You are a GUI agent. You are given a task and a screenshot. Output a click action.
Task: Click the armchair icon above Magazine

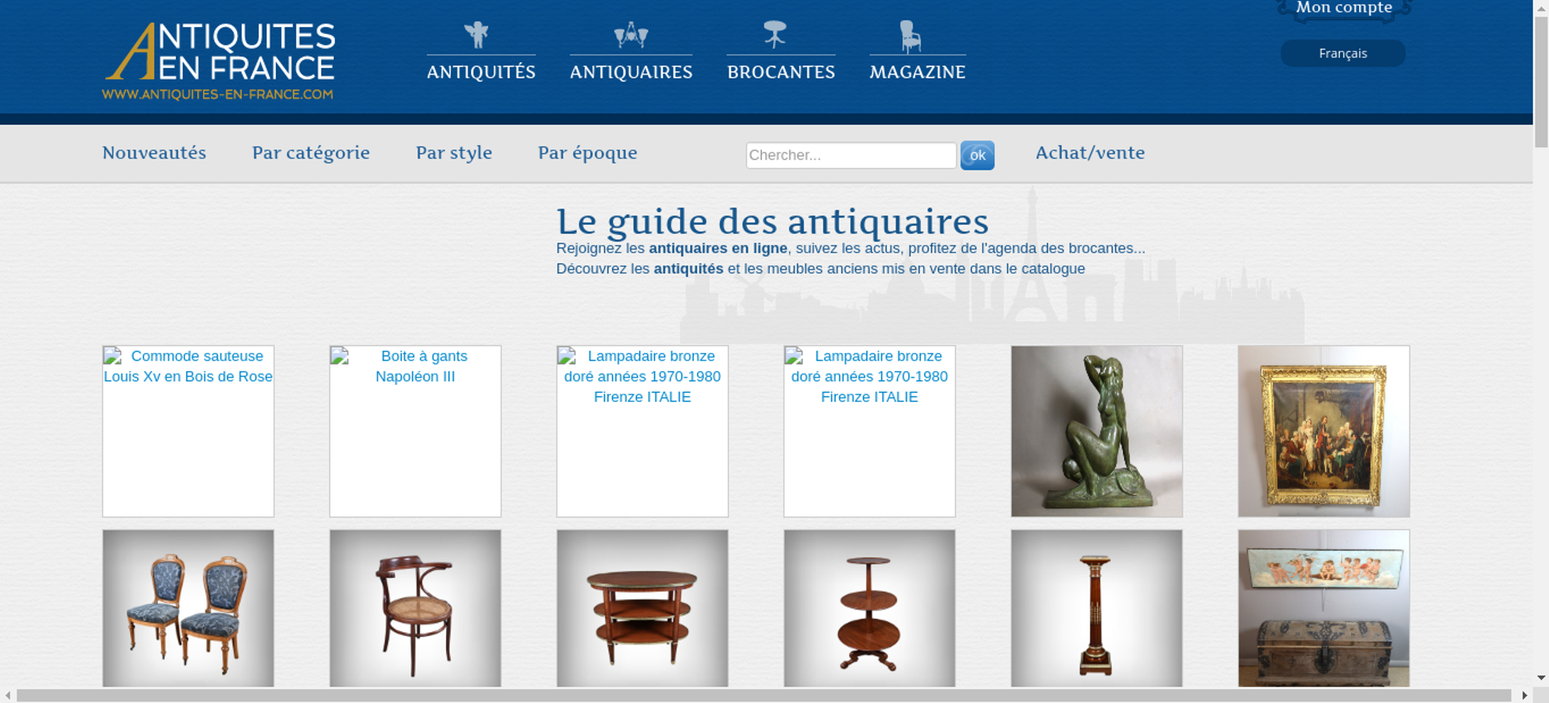(910, 36)
